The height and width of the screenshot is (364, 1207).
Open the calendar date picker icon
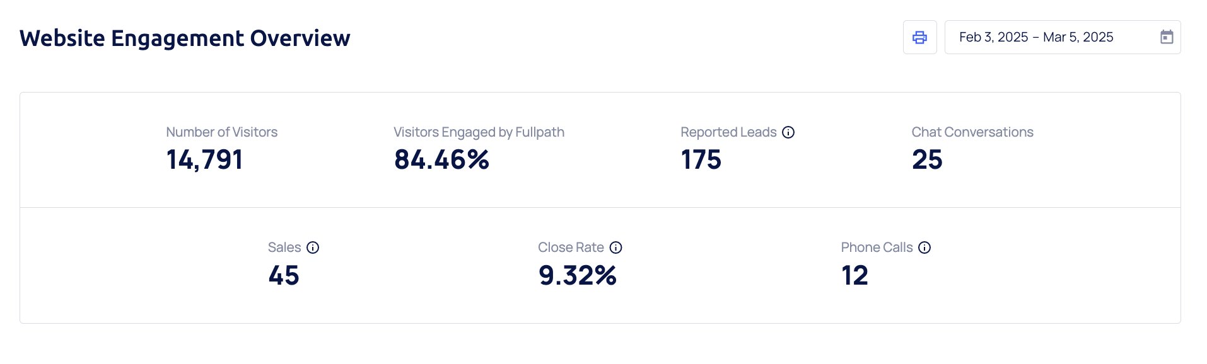click(1167, 37)
